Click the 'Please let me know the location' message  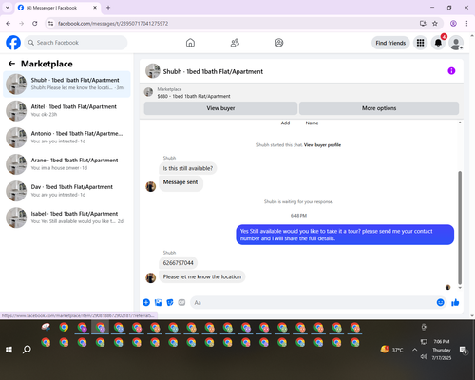202,276
